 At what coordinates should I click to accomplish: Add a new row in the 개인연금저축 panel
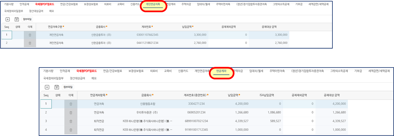click(8, 19)
